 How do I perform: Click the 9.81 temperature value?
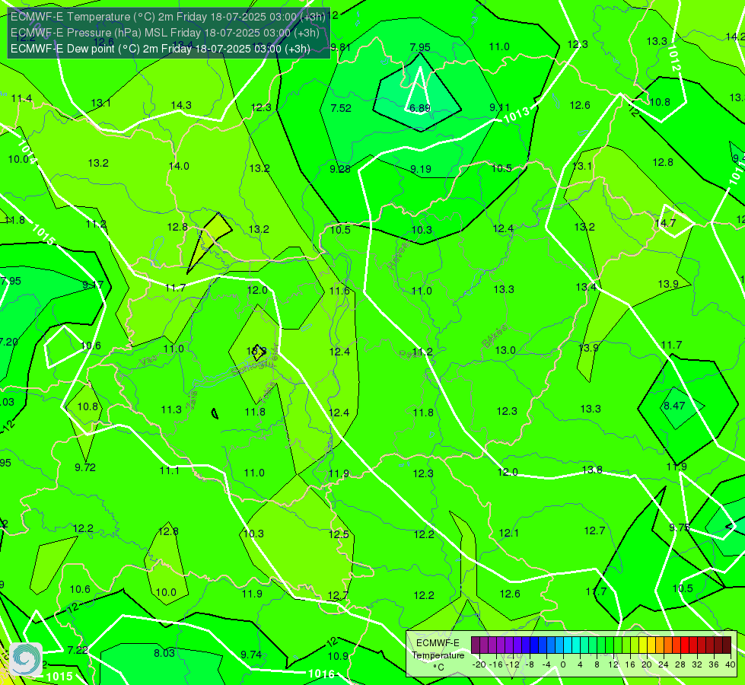pos(340,47)
